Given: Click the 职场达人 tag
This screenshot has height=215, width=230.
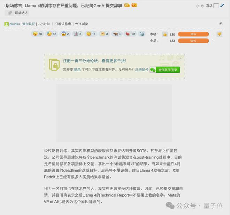Looking at the screenshot, I should click(17, 13).
